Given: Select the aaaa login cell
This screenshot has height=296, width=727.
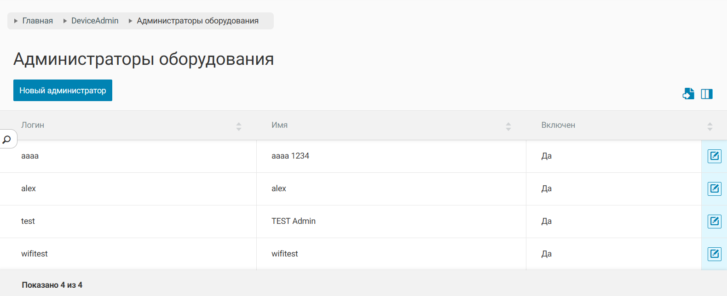Looking at the screenshot, I should coord(30,156).
